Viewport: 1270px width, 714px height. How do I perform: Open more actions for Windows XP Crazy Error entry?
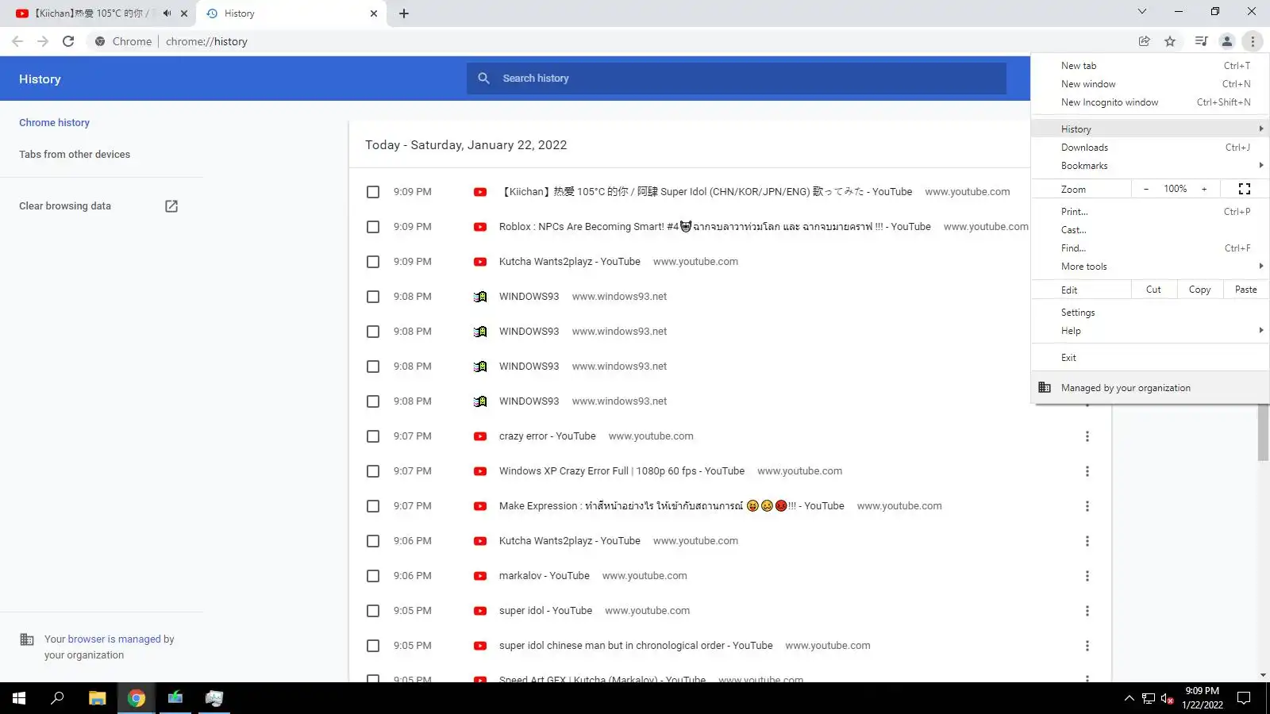click(x=1087, y=471)
